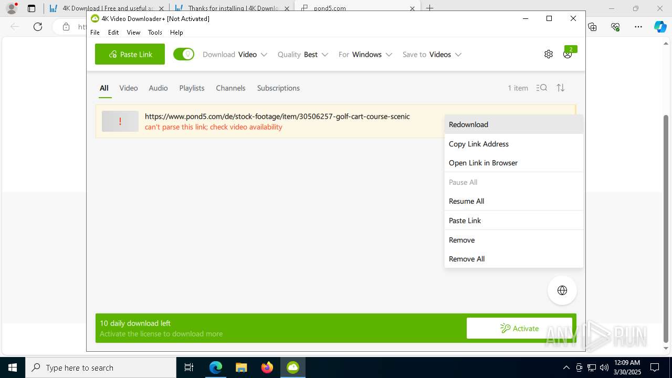This screenshot has height=378, width=672.
Task: Switch to the All tab
Action: click(104, 88)
